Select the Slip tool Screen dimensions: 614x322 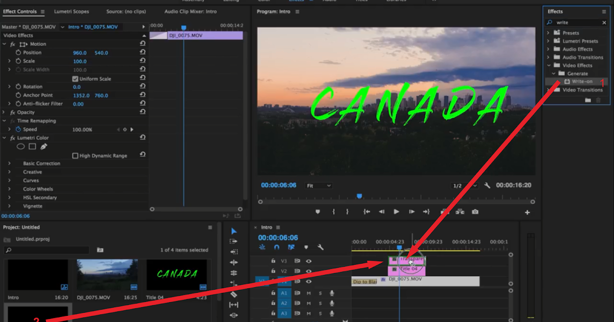[234, 305]
